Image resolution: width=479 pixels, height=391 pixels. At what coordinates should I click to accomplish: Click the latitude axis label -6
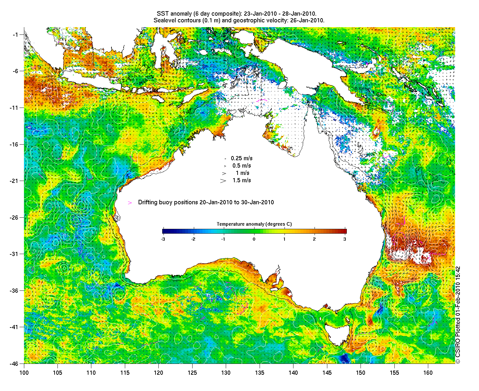[x=16, y=71]
